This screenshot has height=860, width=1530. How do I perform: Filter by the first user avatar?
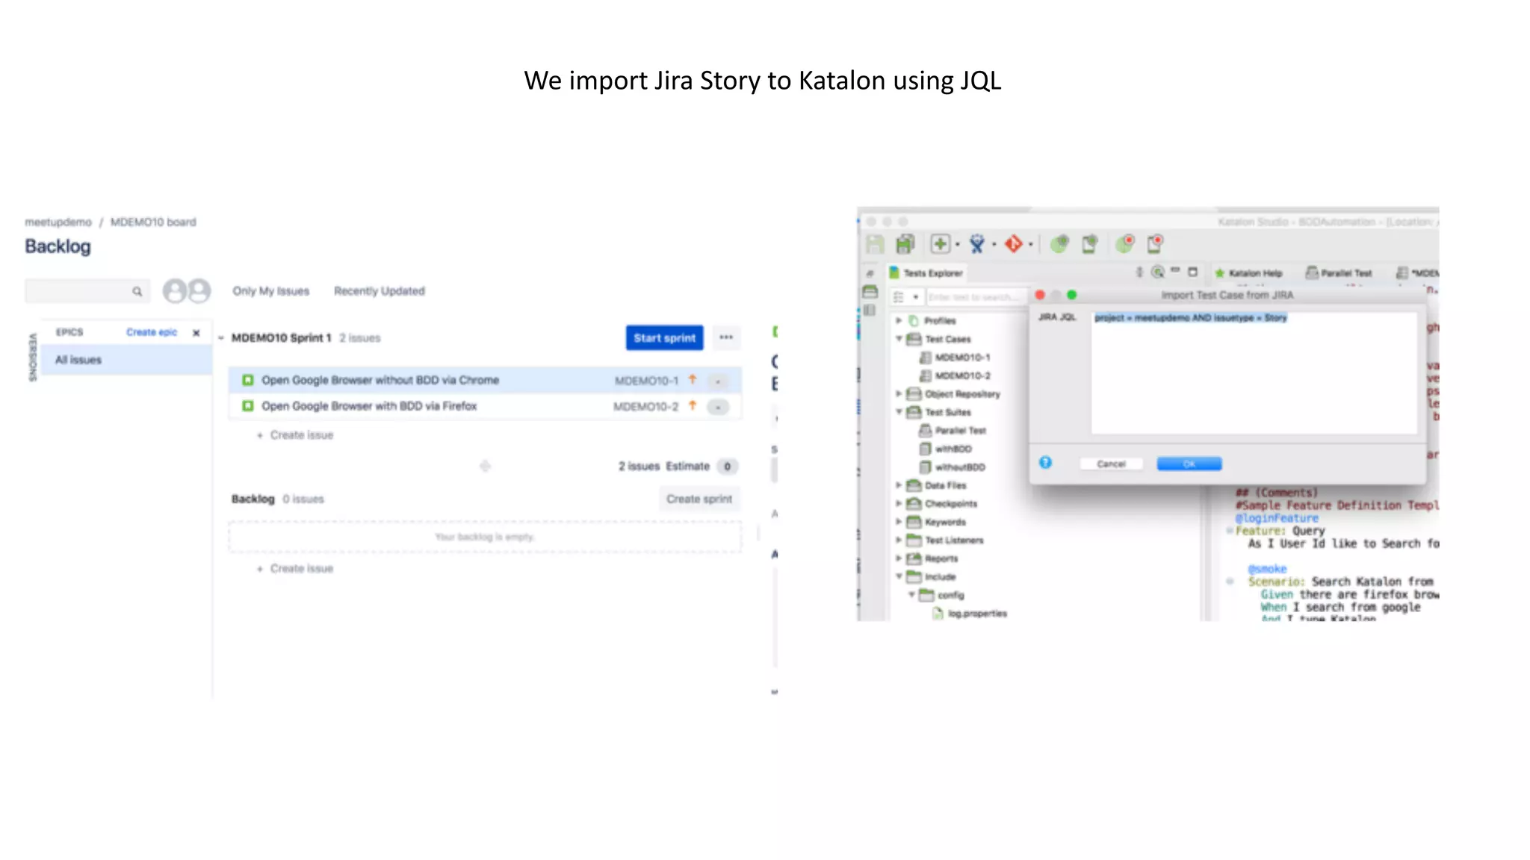click(x=175, y=290)
